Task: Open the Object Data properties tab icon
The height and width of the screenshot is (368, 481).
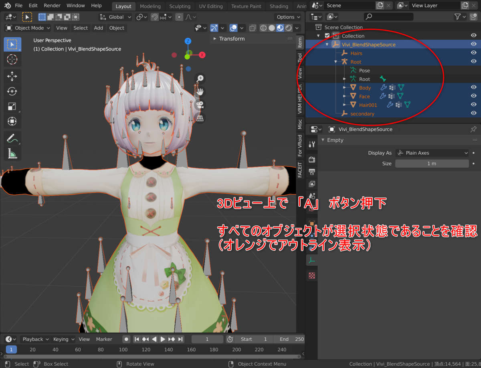Action: tap(312, 260)
